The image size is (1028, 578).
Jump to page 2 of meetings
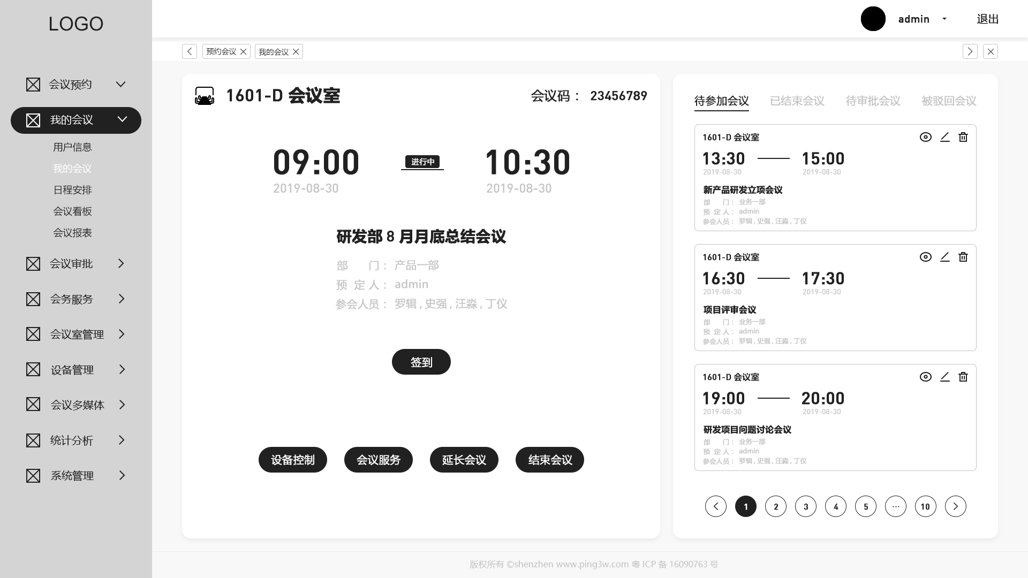coord(776,506)
